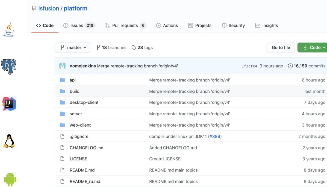The image size is (327, 187).
Task: Click the LICENSE file icon
Action: tap(62, 158)
